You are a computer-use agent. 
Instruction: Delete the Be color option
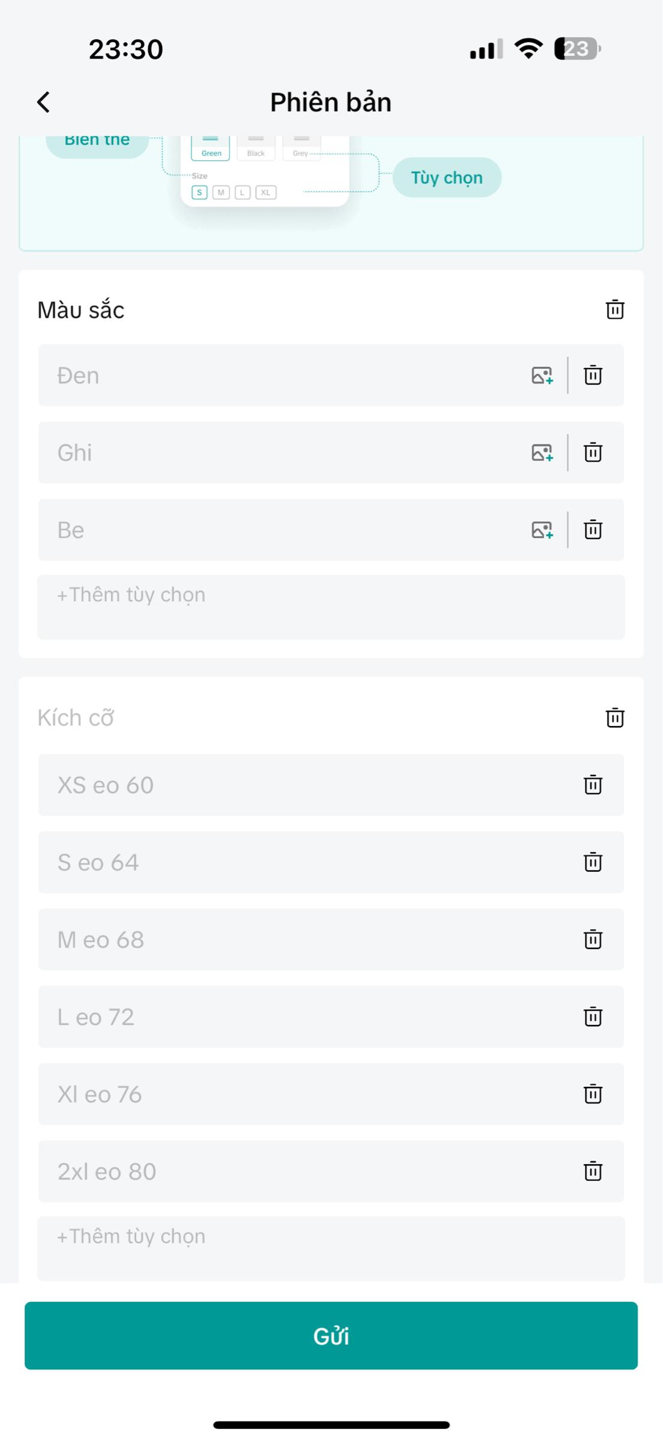[x=593, y=530]
